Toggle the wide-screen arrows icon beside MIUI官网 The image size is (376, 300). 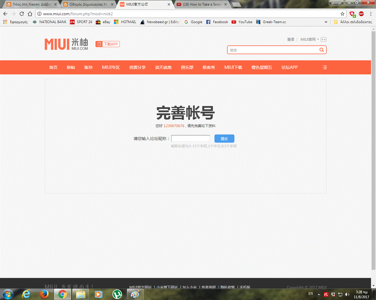point(323,40)
